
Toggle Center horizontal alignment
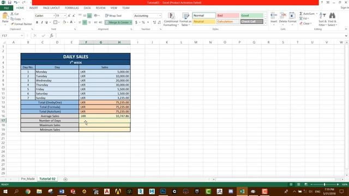coord(85,22)
